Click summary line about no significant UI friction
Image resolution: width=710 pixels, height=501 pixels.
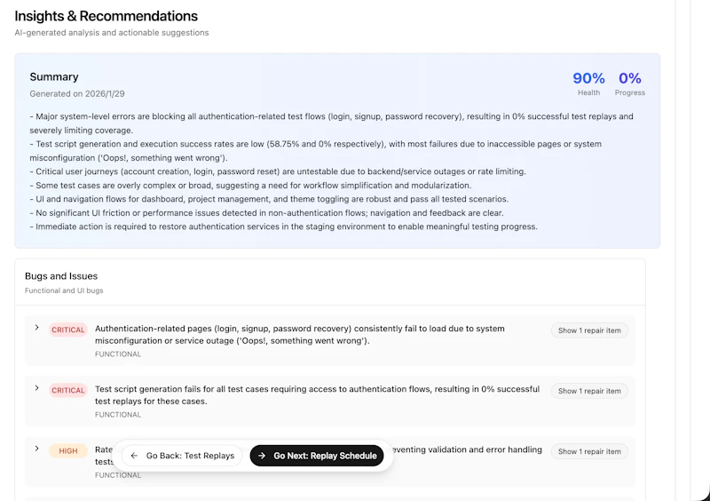[266, 213]
